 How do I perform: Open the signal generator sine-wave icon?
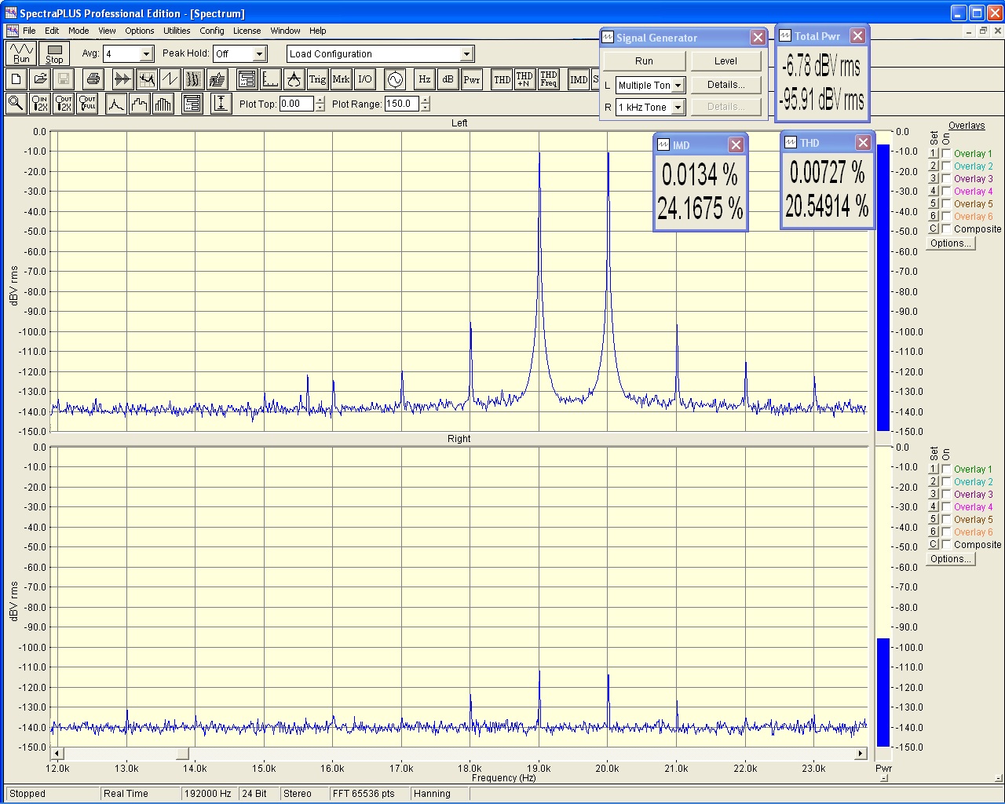395,79
